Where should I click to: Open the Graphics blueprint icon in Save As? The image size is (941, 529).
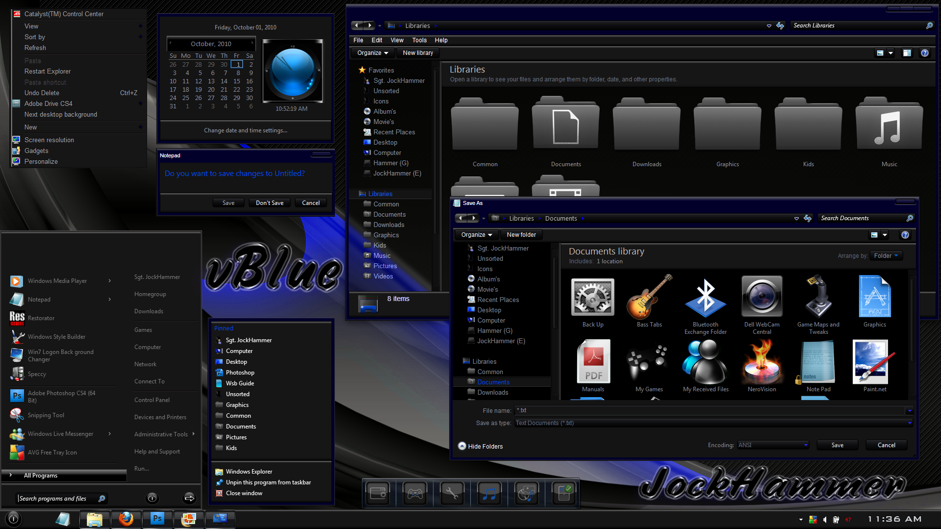pyautogui.click(x=874, y=297)
